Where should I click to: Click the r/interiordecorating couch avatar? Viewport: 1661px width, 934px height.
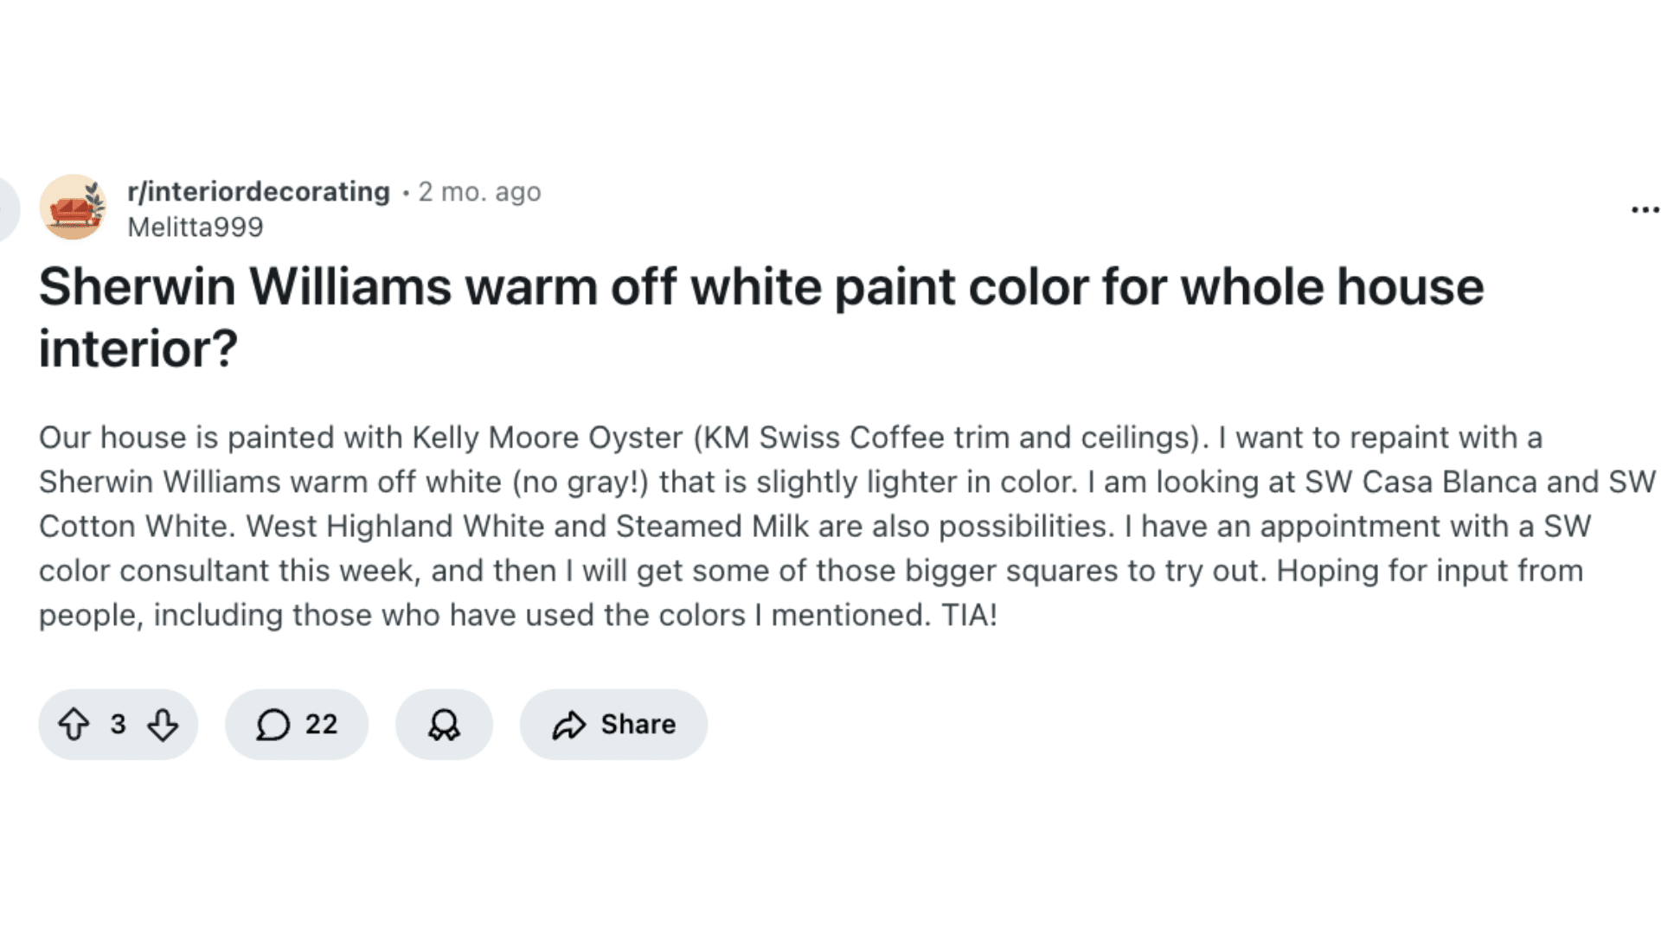73,208
